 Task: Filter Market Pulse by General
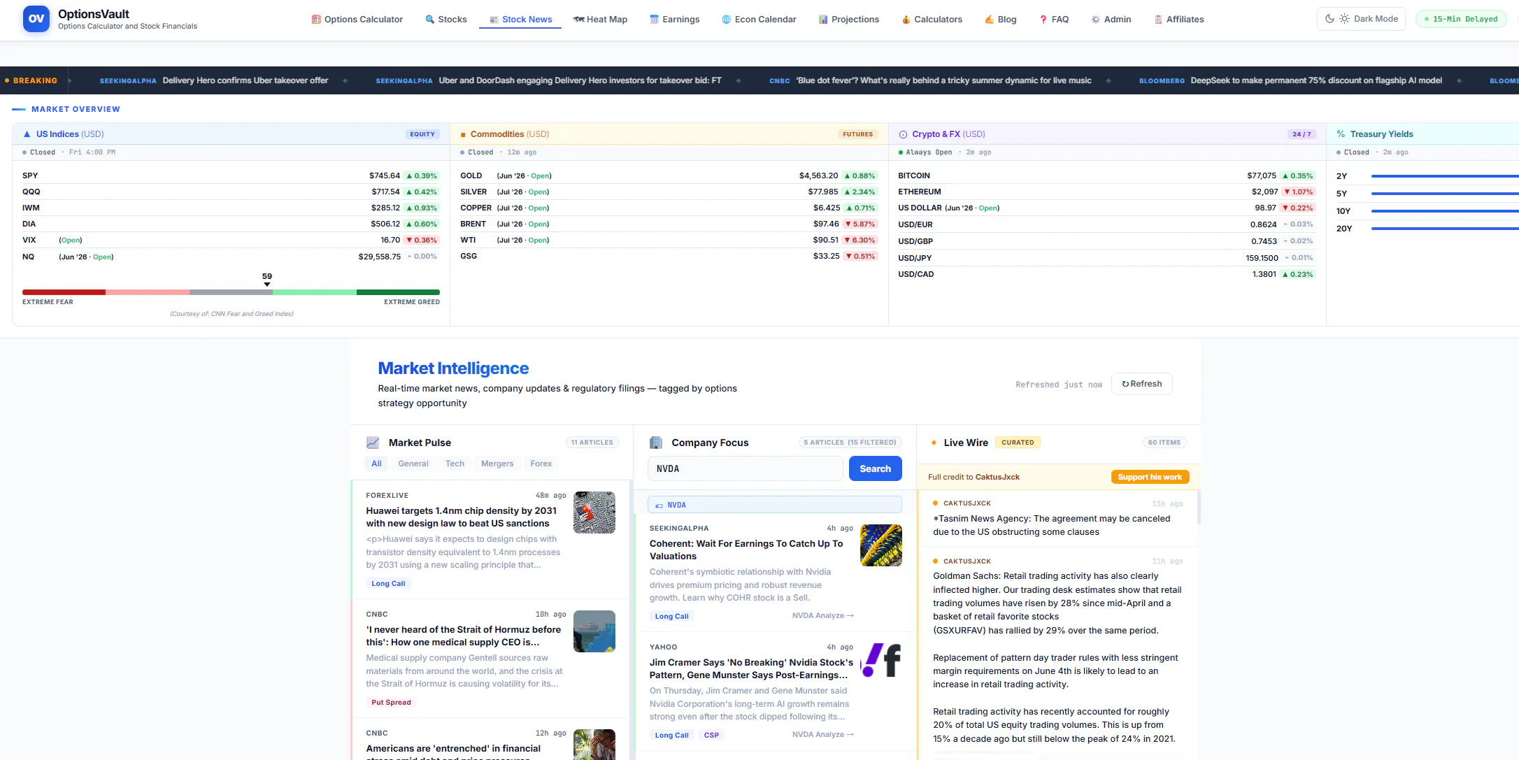pos(413,464)
